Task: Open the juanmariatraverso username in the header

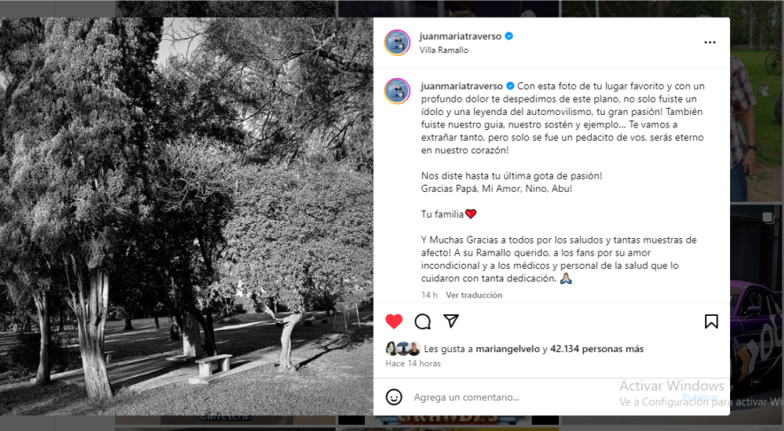Action: click(x=460, y=36)
